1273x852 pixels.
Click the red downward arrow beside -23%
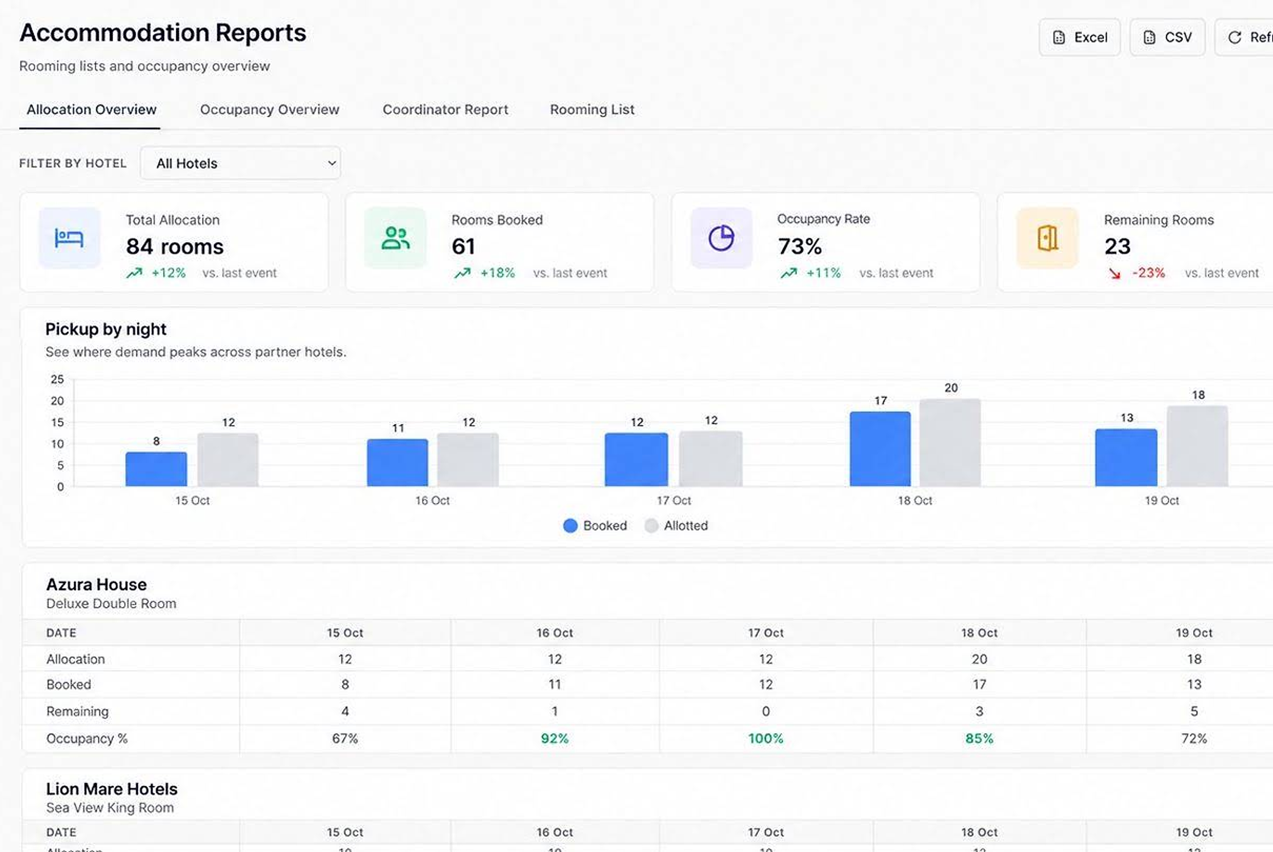[x=1114, y=273]
